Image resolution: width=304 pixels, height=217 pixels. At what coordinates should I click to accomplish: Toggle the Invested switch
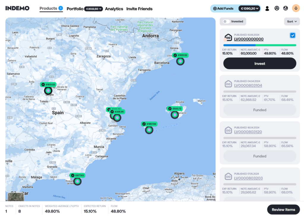(227, 21)
